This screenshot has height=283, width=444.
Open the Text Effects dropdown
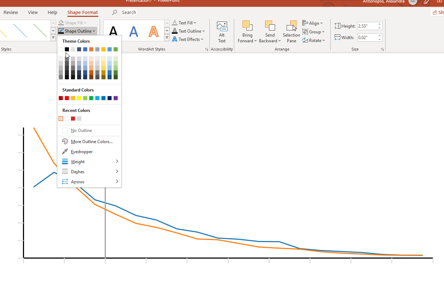188,39
